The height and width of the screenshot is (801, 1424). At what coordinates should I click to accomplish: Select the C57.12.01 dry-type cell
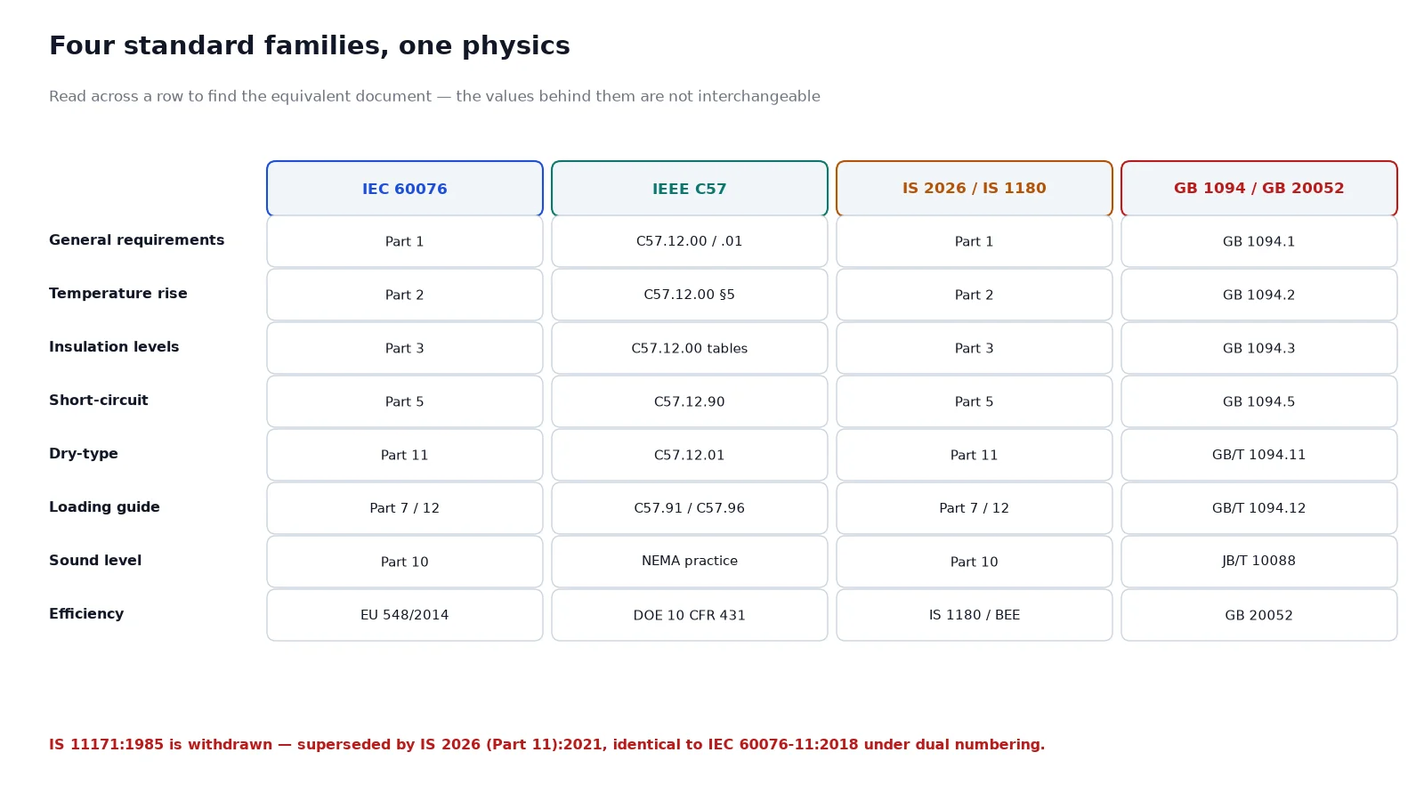[690, 455]
